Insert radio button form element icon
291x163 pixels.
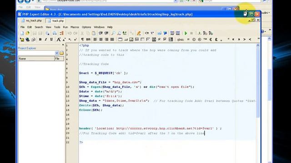point(160,39)
